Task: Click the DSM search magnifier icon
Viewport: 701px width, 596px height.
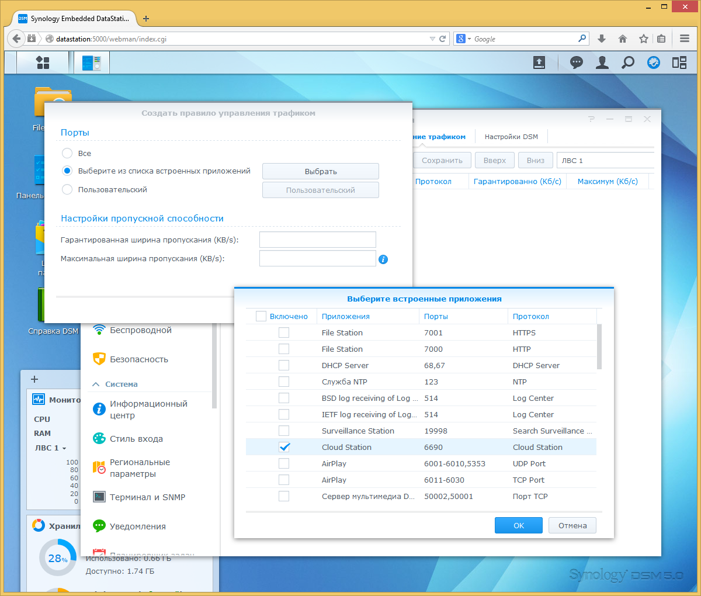Action: click(628, 63)
